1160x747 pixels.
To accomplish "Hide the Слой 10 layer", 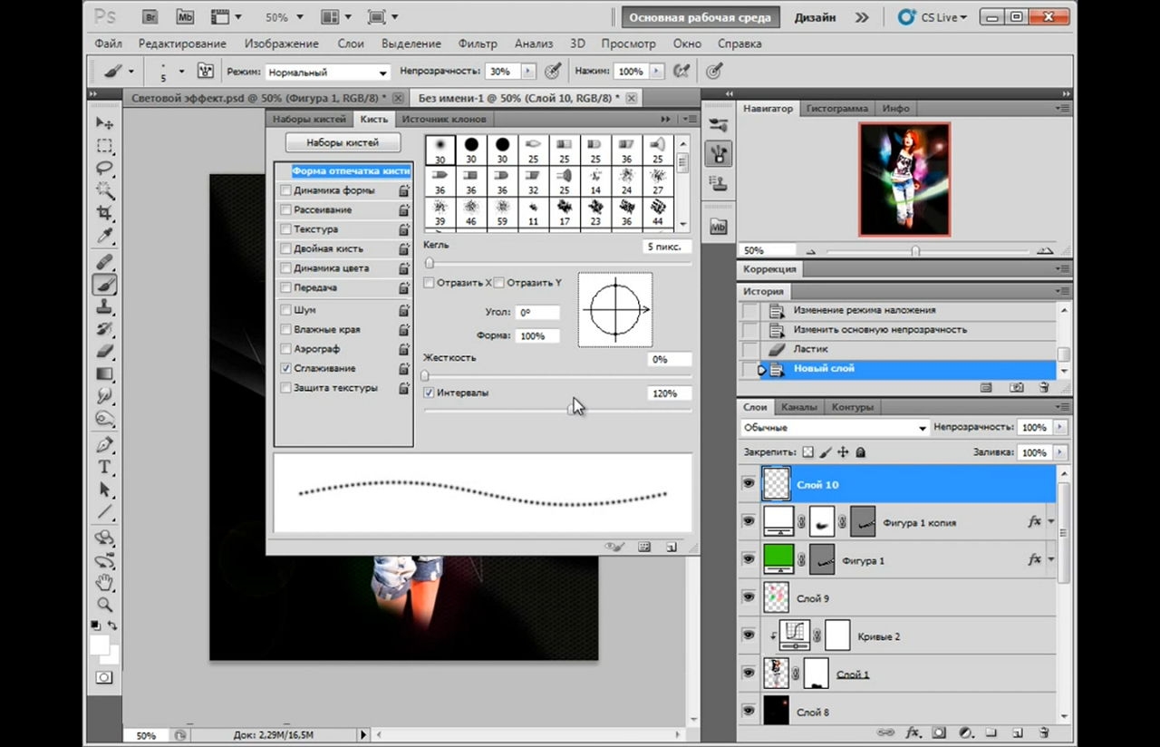I will [748, 484].
